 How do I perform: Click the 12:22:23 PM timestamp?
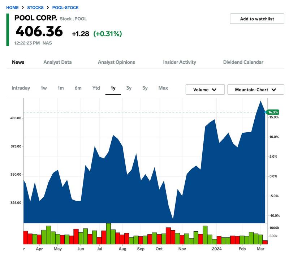pyautogui.click(x=27, y=43)
